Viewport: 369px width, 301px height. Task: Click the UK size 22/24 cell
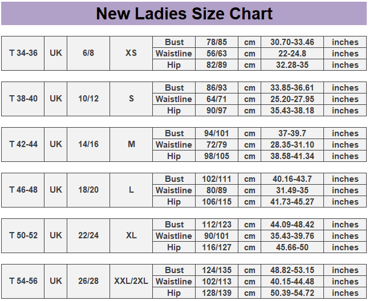point(88,235)
